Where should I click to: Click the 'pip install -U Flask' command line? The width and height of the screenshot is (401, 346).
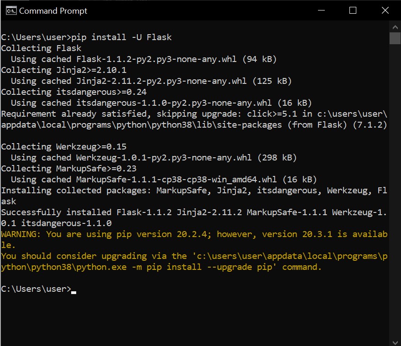[x=86, y=37]
